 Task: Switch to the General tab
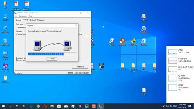(18, 20)
